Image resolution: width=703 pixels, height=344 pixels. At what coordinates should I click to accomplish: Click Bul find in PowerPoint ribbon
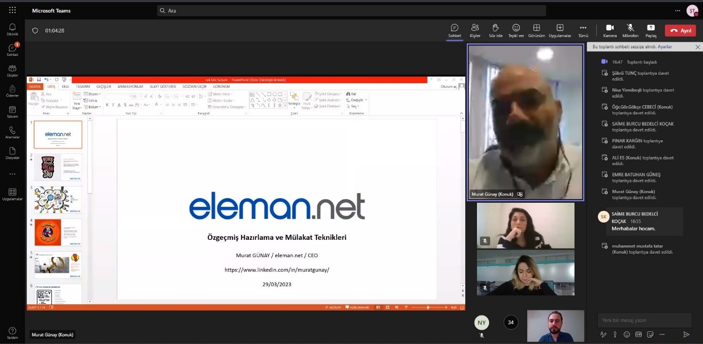(x=351, y=94)
